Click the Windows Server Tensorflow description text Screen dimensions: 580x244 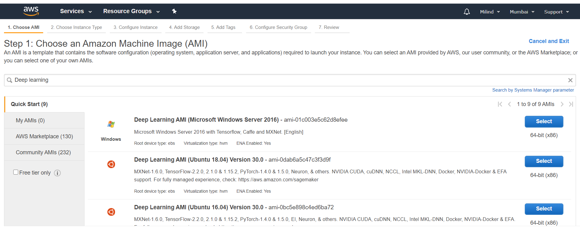click(219, 132)
